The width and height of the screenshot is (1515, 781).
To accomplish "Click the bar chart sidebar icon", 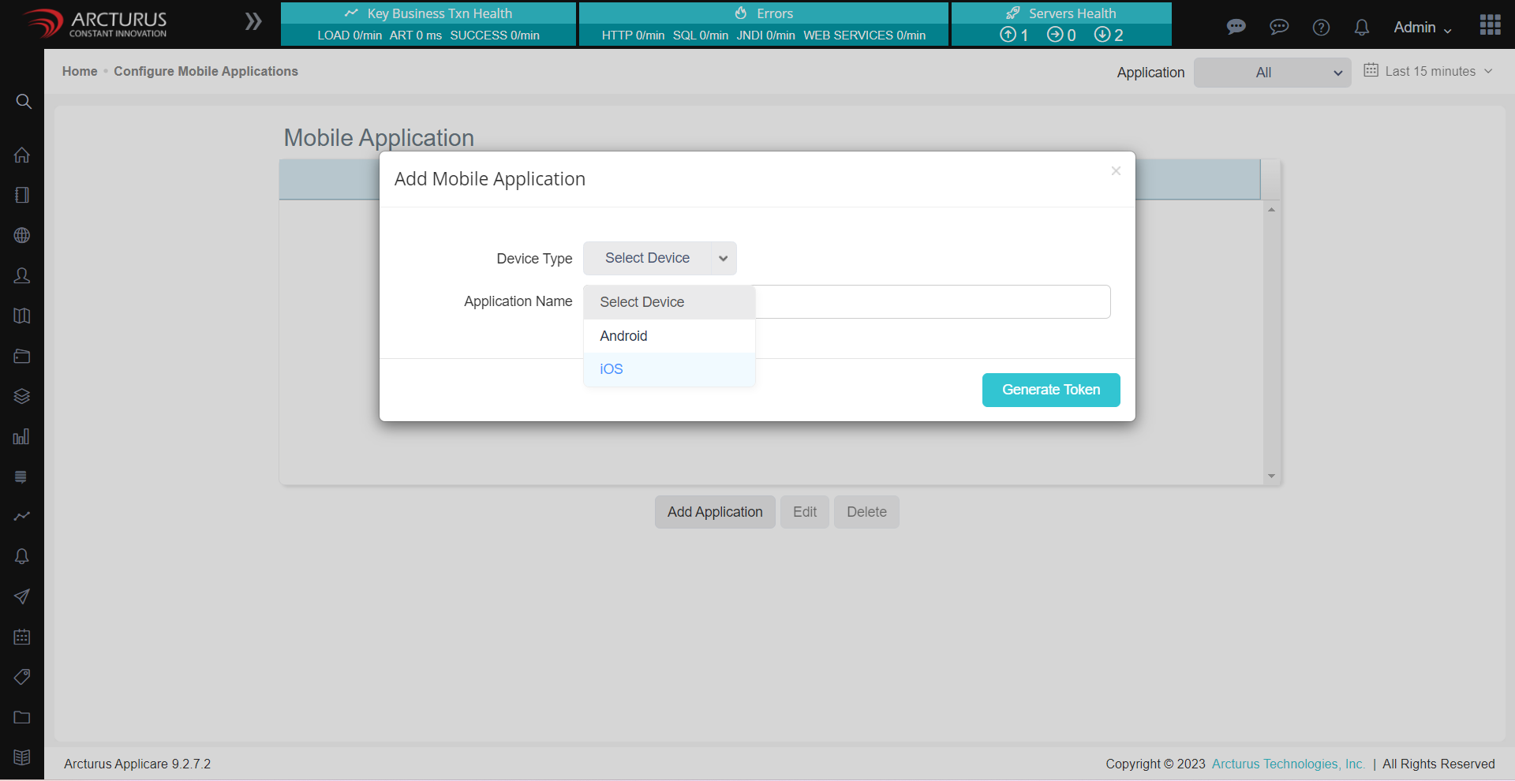I will (22, 437).
